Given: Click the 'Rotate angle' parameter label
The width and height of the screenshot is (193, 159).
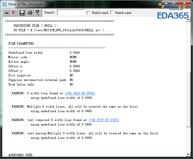Looking at the screenshot, I should pos(18,62).
